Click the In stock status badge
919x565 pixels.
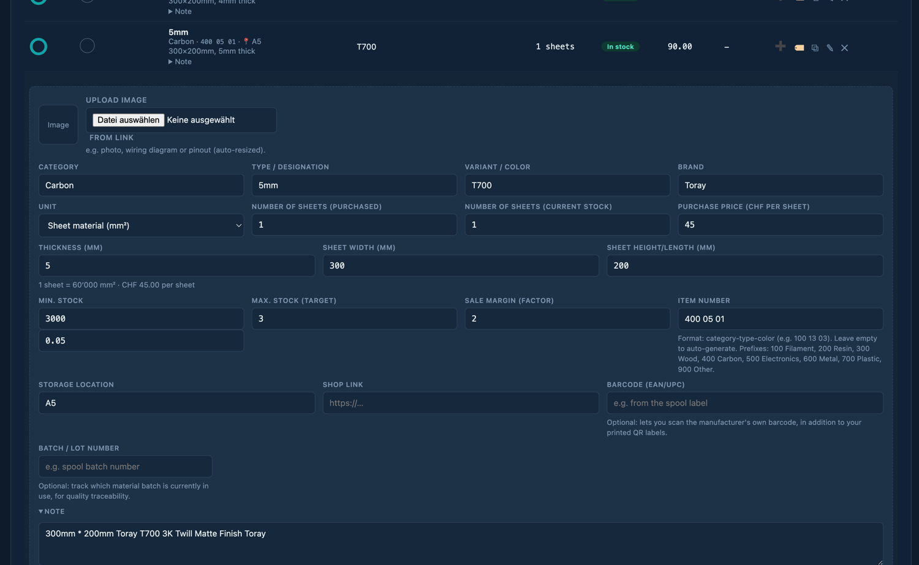pos(620,47)
